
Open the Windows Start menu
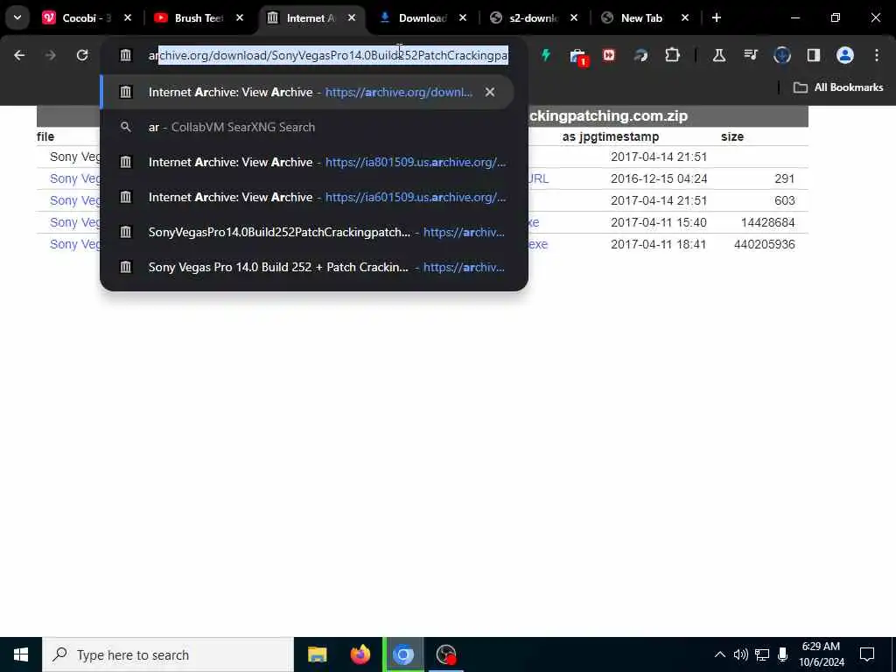(21, 654)
